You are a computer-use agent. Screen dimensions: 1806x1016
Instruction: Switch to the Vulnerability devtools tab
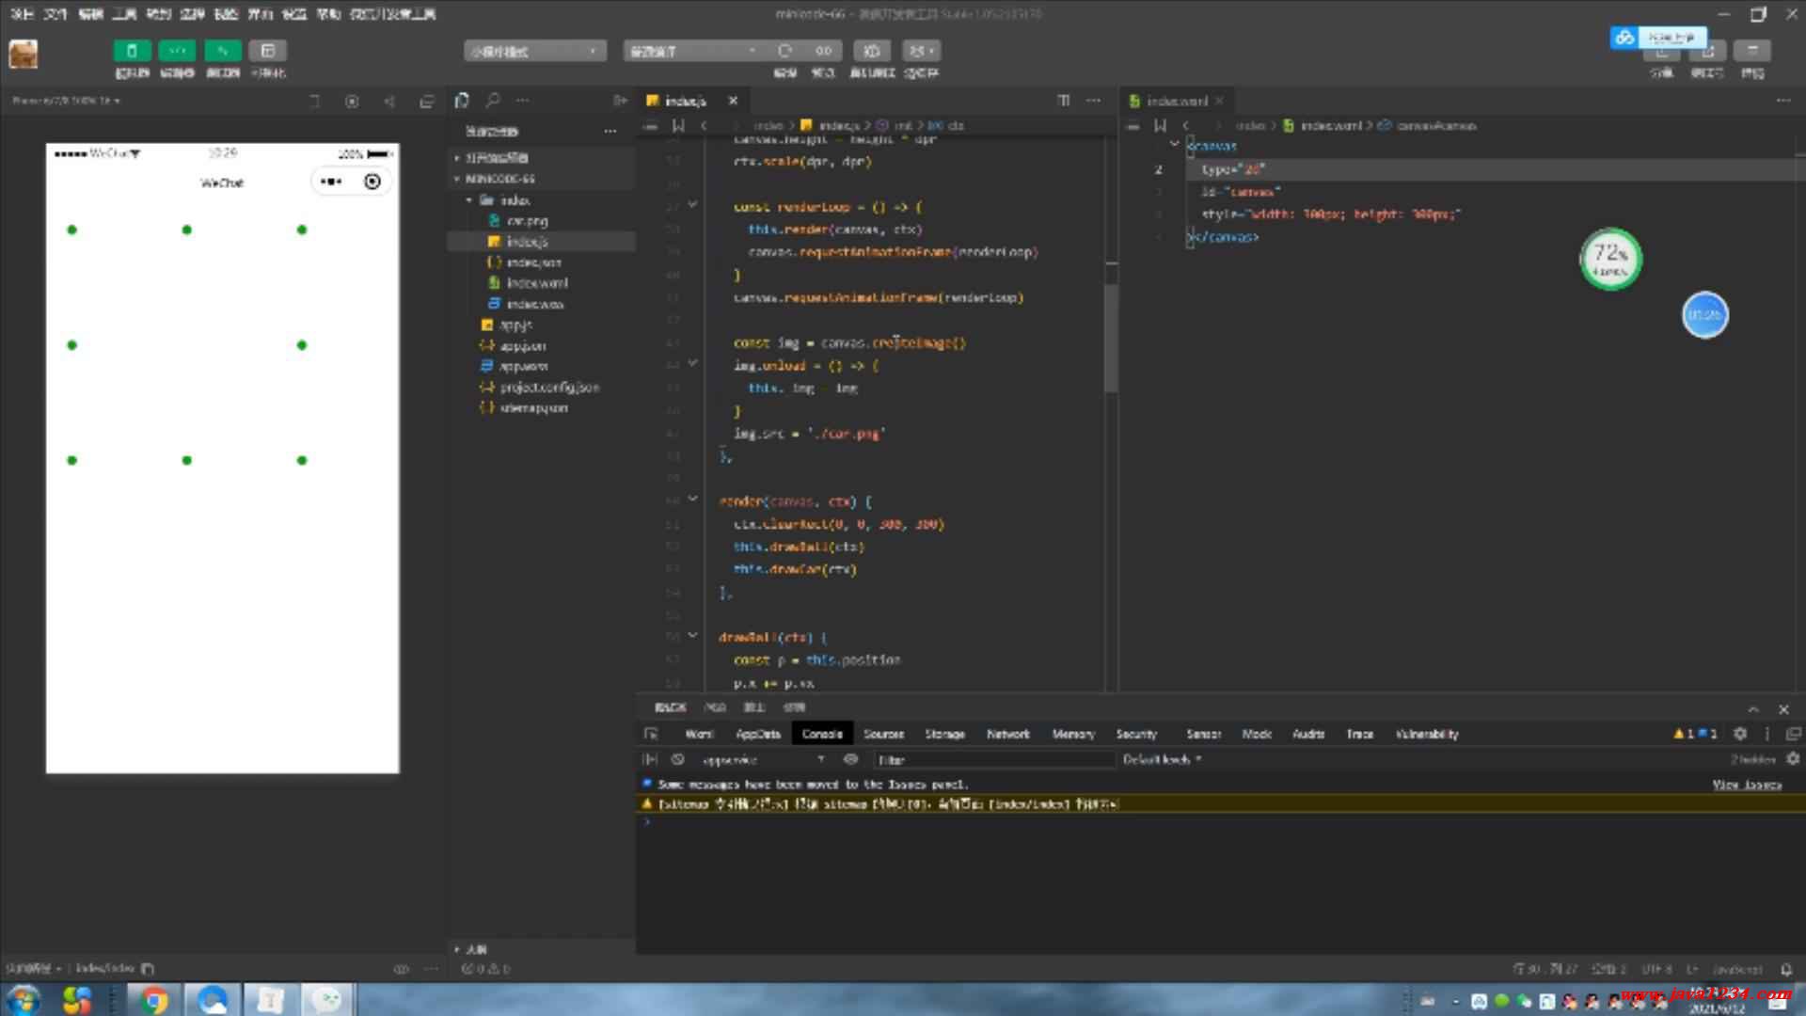[1427, 734]
